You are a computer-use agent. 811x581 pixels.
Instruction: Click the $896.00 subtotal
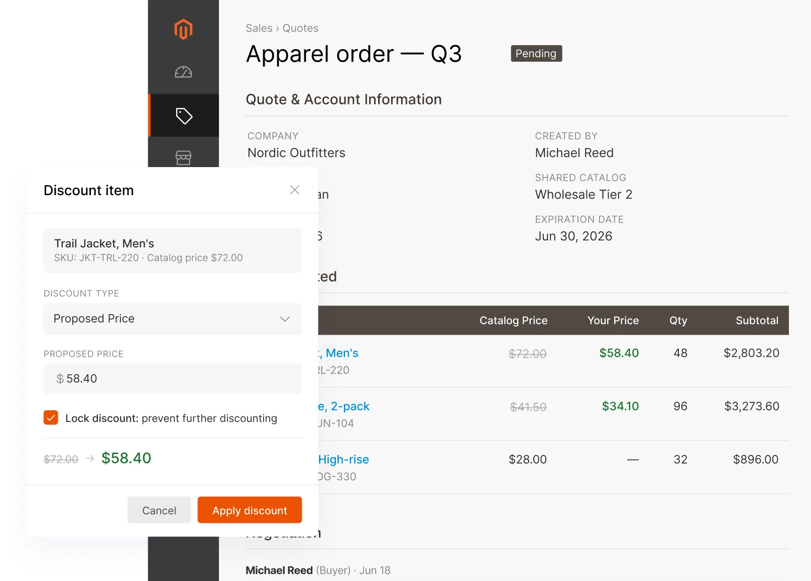pyautogui.click(x=756, y=459)
